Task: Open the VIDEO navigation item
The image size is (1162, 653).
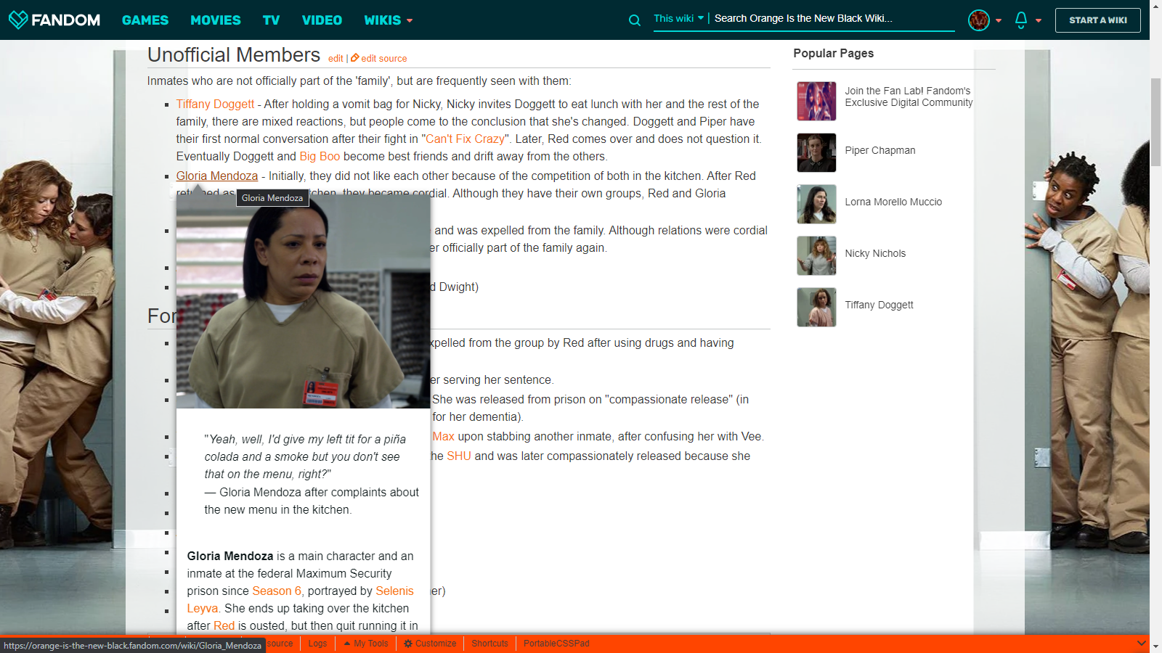Action: coord(322,20)
